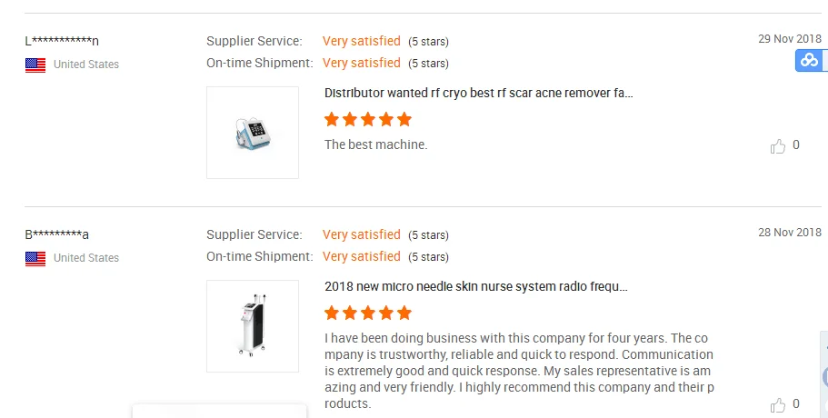Click On-time Shipment "Very satisfied" in L***********n's review
This screenshot has height=418, width=828.
[x=362, y=63]
